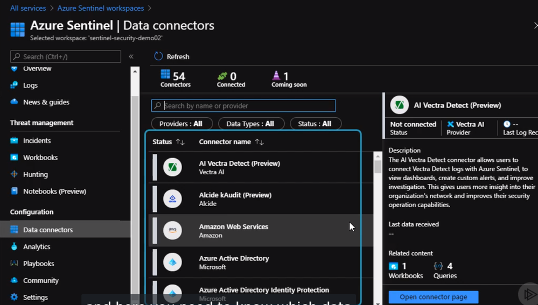Click the Data connectors grid icon in sidebar
Screen dimensions: 538x305
tap(14, 230)
